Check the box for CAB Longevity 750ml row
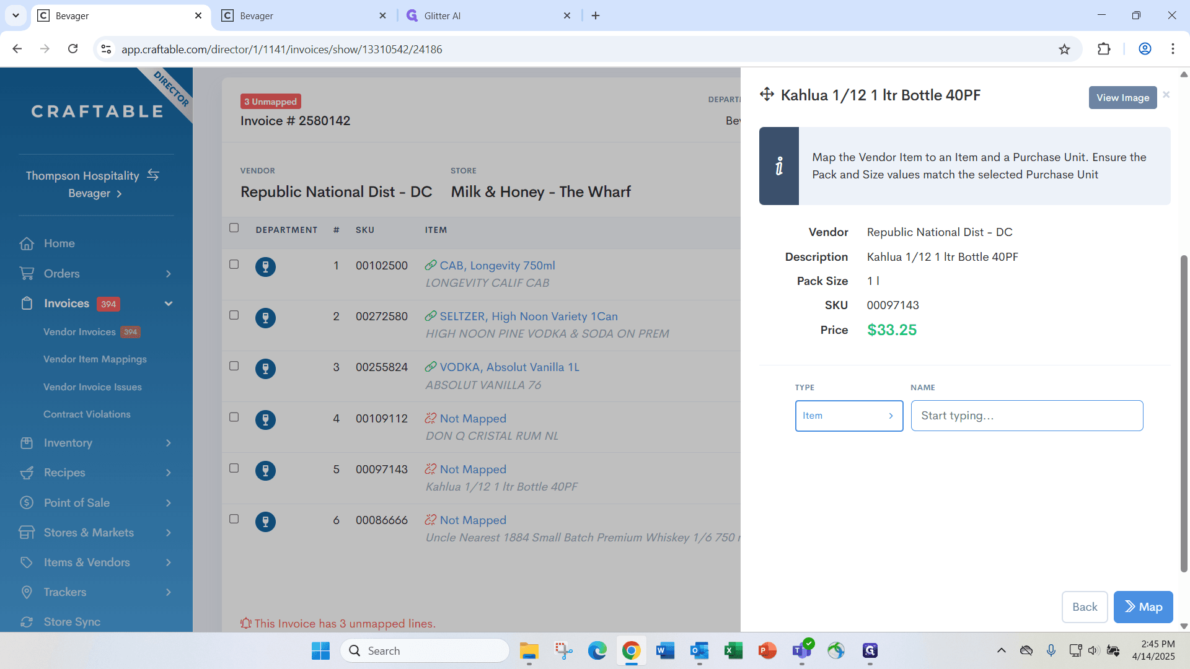Image resolution: width=1190 pixels, height=669 pixels. pos(234,265)
